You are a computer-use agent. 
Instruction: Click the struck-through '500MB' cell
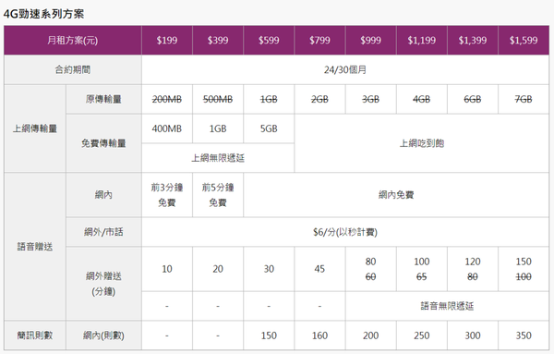click(218, 100)
